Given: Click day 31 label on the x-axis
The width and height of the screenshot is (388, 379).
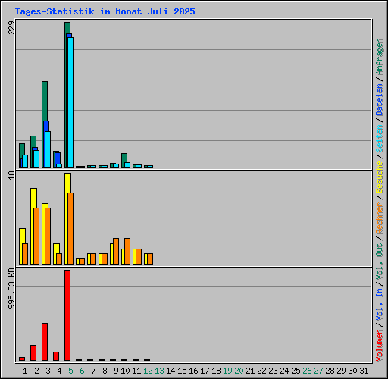Looking at the screenshot, I should coord(364,371).
